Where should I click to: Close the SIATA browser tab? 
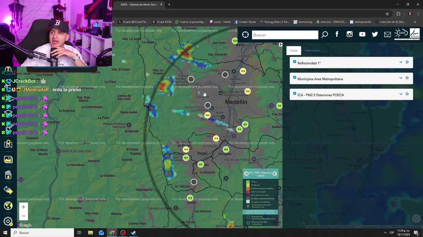161,5
